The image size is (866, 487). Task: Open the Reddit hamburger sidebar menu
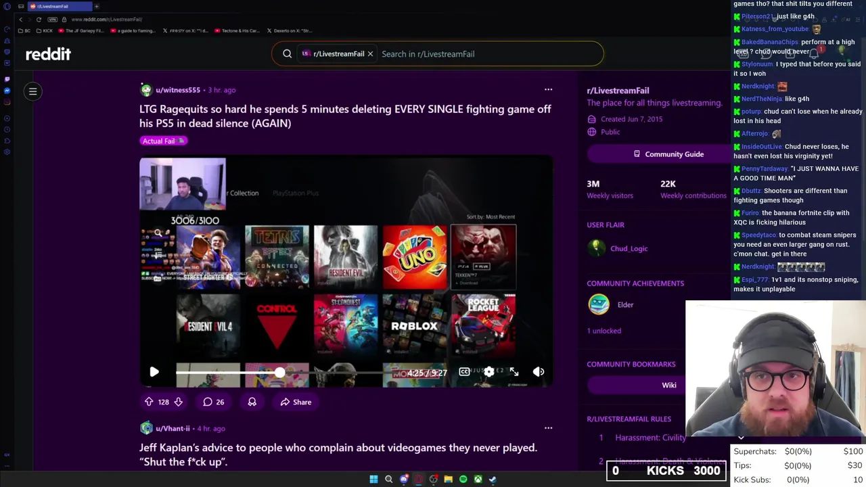[32, 91]
